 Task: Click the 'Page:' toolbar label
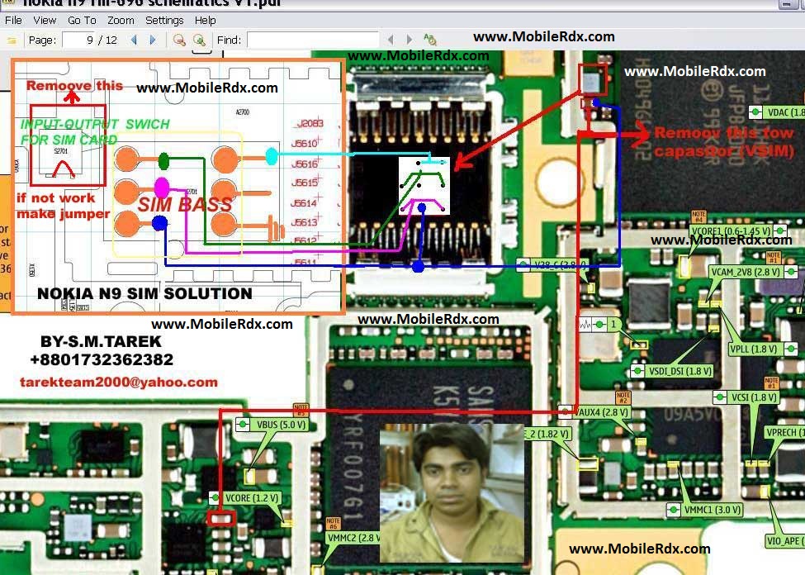[x=42, y=40]
